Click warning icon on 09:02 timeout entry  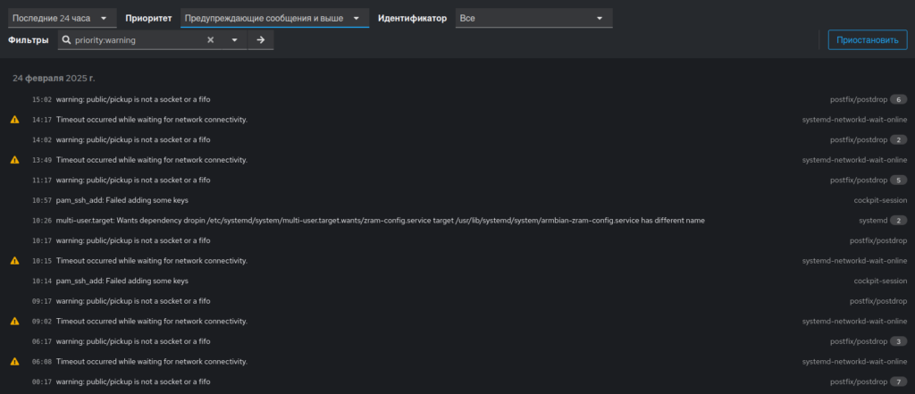coord(14,321)
